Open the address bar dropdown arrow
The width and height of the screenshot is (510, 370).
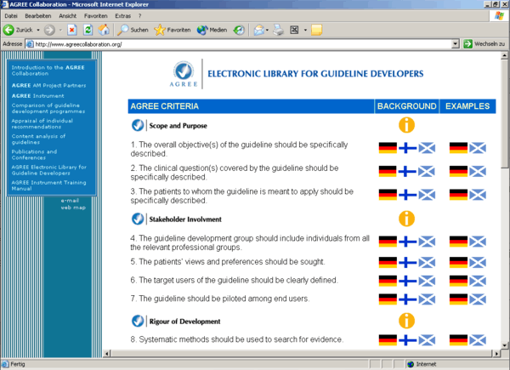[456, 43]
